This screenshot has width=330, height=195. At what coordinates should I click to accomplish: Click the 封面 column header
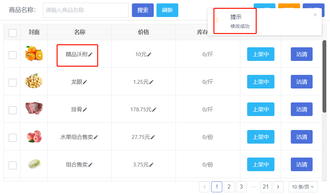click(x=34, y=32)
